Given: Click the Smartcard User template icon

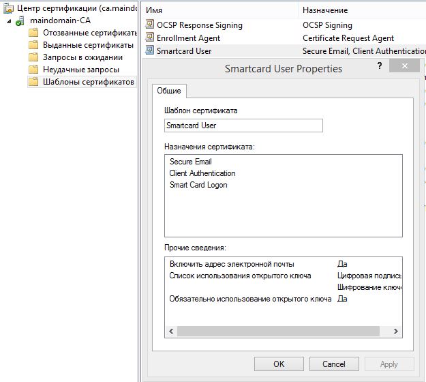Looking at the screenshot, I should (151, 50).
